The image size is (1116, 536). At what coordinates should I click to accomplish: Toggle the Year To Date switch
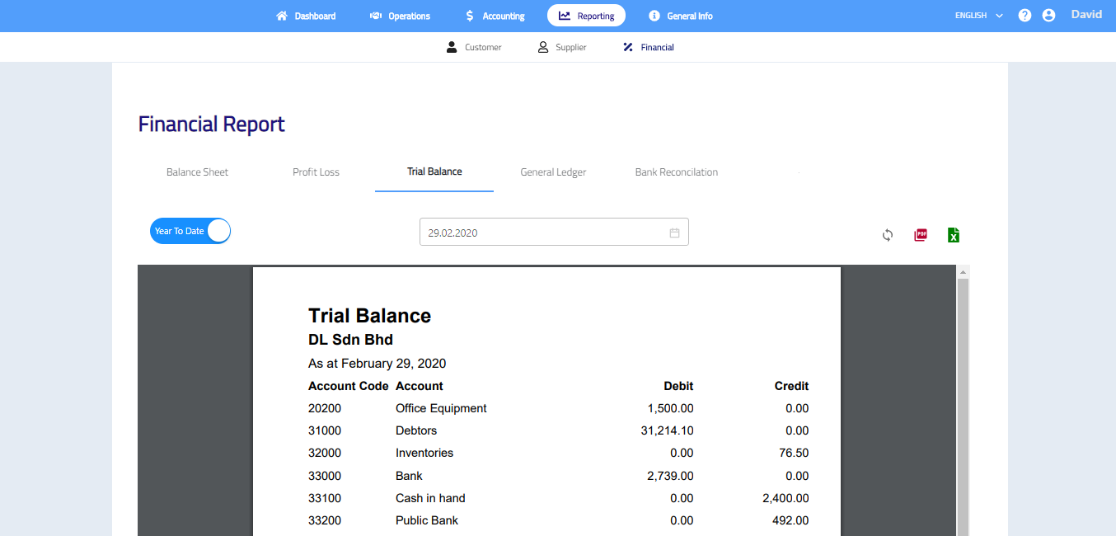[x=190, y=231]
